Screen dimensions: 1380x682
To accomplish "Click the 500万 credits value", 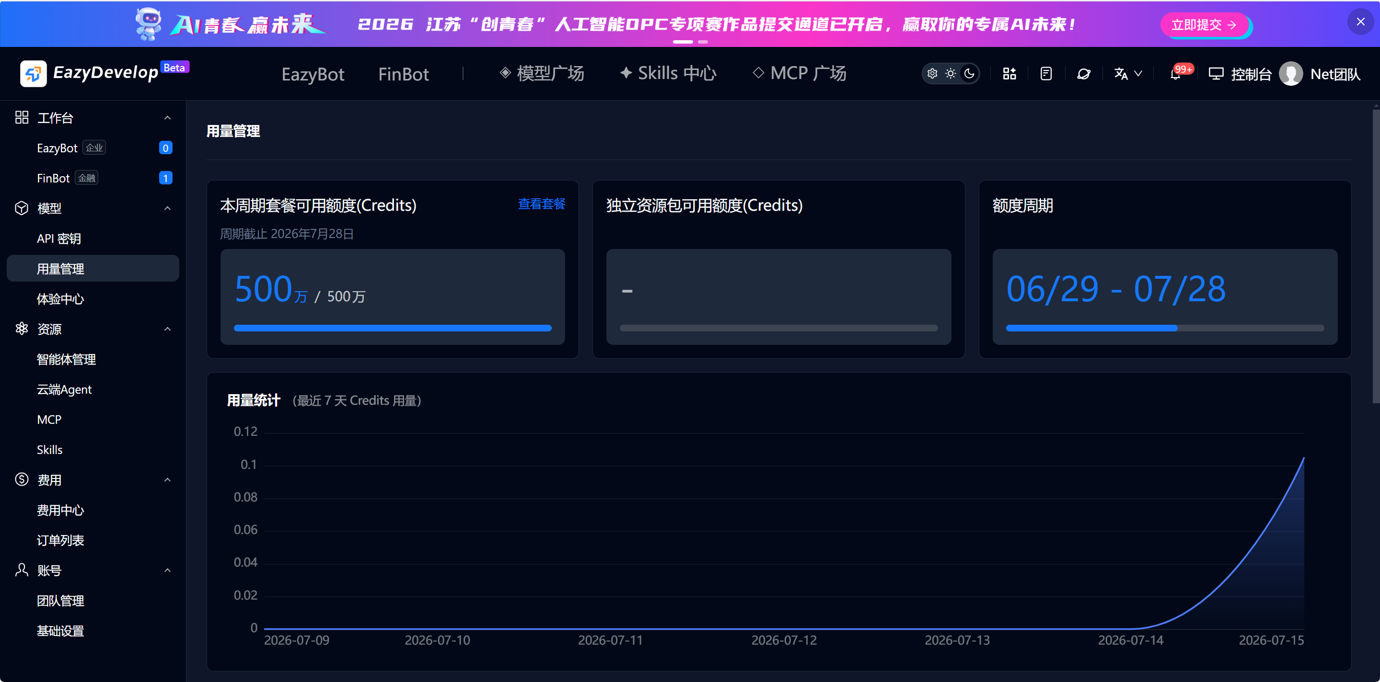I will [x=271, y=290].
